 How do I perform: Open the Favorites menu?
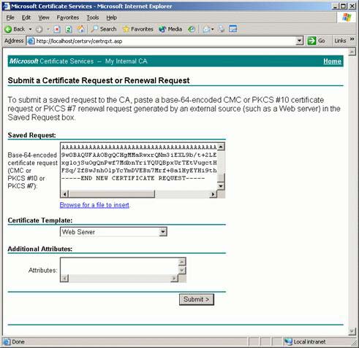(x=68, y=18)
